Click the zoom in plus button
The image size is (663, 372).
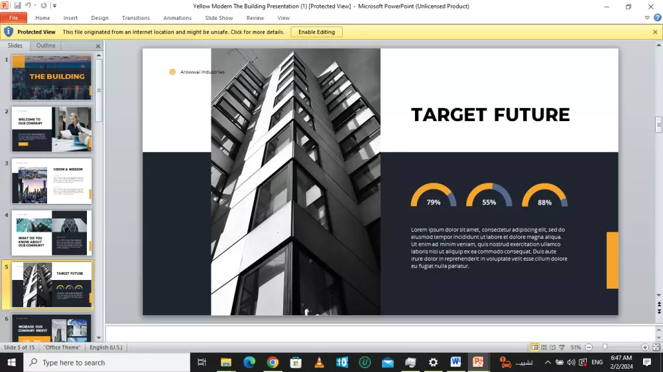[x=645, y=348]
